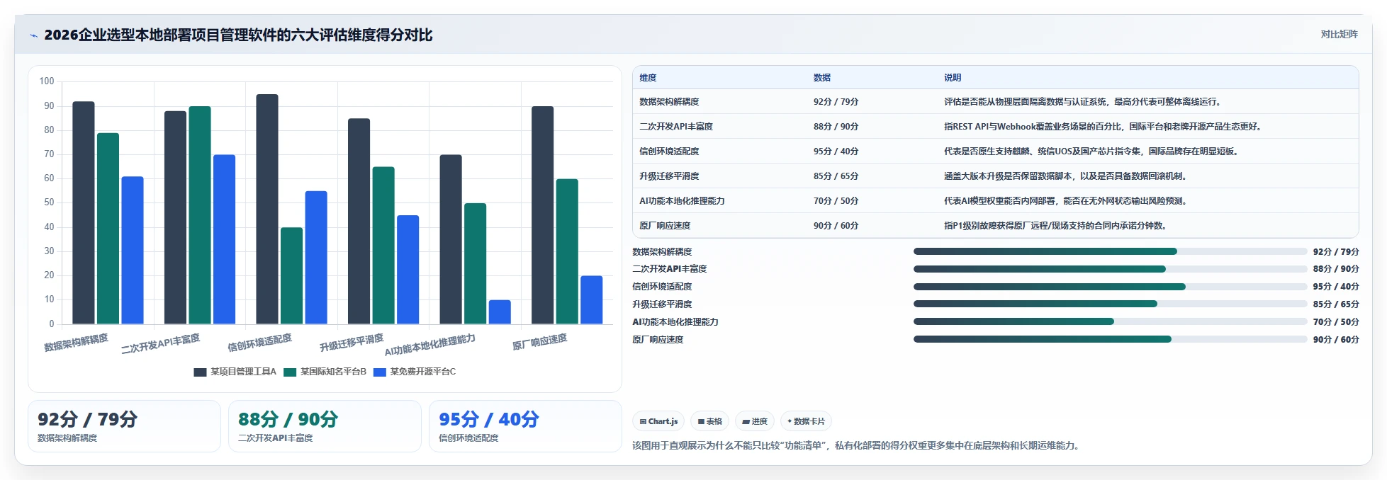
Task: Click the 进度 chip
Action: pos(755,421)
